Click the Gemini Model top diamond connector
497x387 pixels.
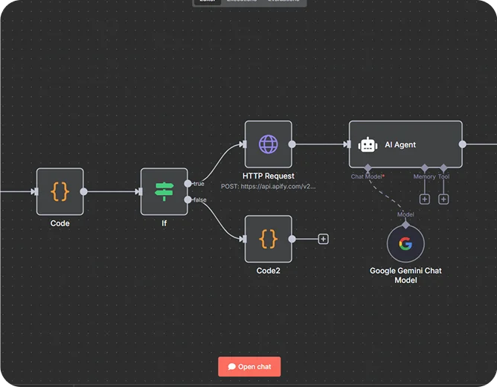pos(405,223)
